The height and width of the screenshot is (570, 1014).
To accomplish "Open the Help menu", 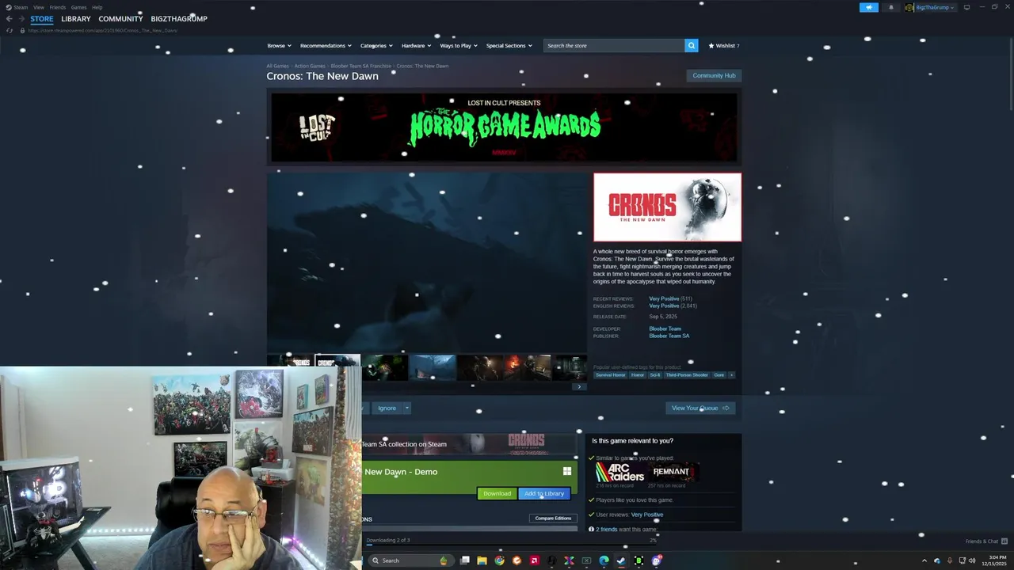I will [x=97, y=7].
